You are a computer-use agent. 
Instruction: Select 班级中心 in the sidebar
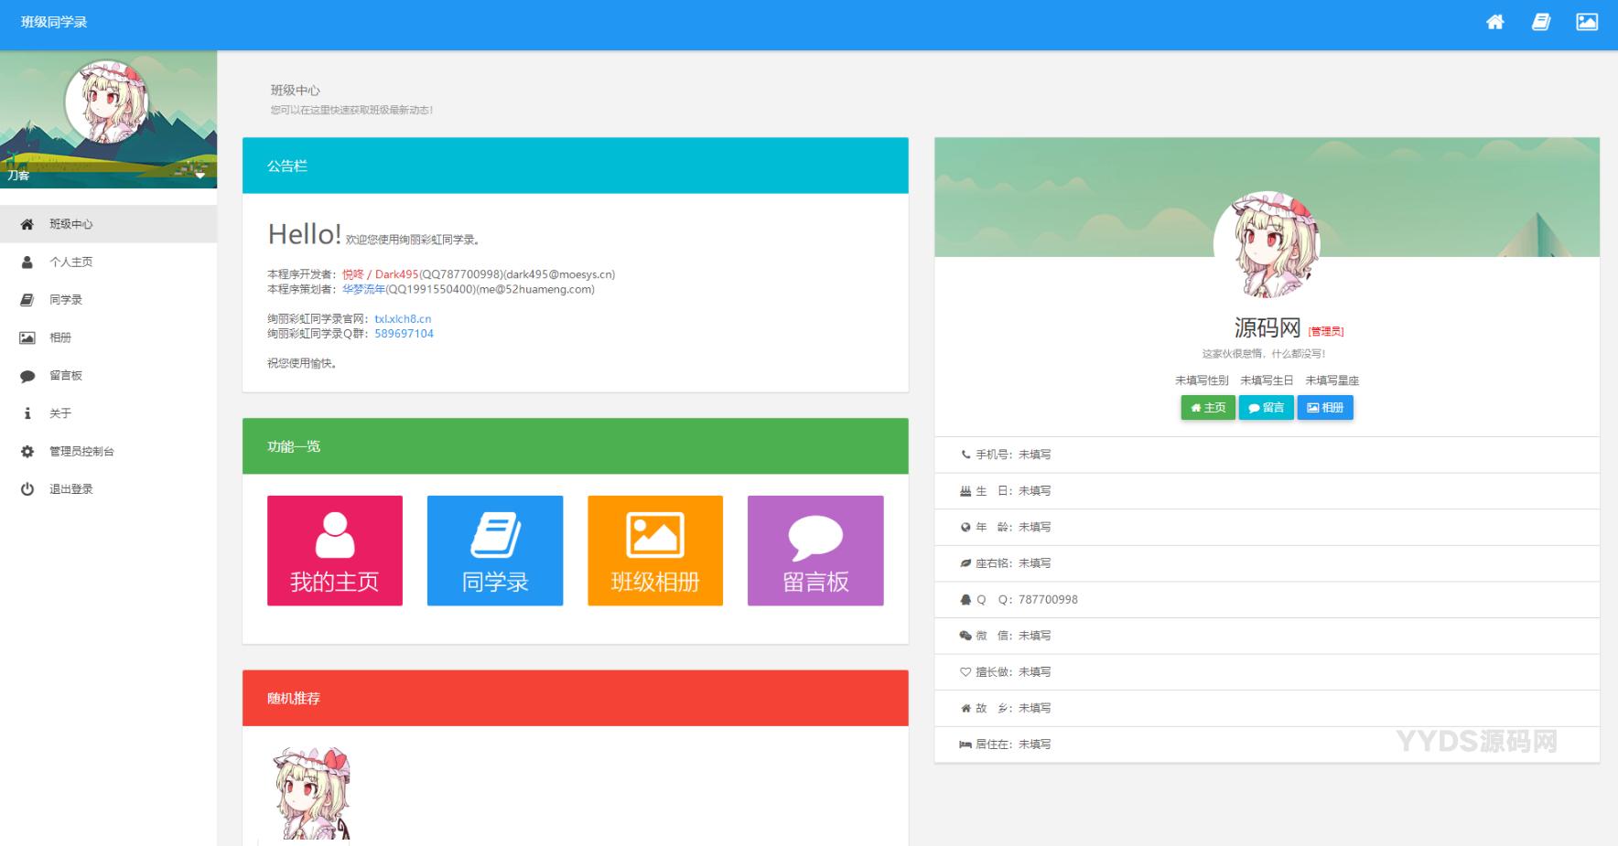click(x=70, y=224)
